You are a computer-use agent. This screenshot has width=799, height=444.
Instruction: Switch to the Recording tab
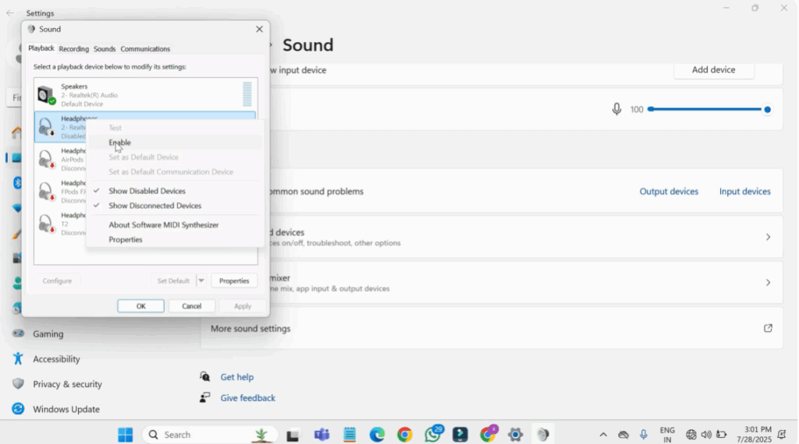pyautogui.click(x=73, y=49)
